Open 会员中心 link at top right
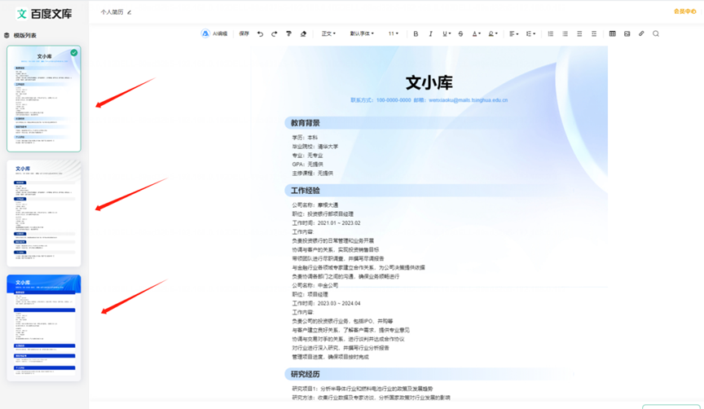The height and width of the screenshot is (409, 704). coord(684,11)
